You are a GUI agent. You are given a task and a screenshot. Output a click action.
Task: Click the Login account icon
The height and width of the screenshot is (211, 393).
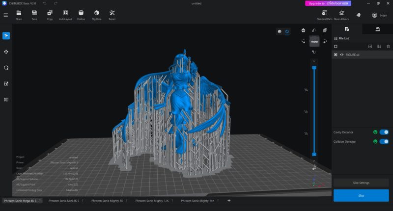tap(374, 15)
